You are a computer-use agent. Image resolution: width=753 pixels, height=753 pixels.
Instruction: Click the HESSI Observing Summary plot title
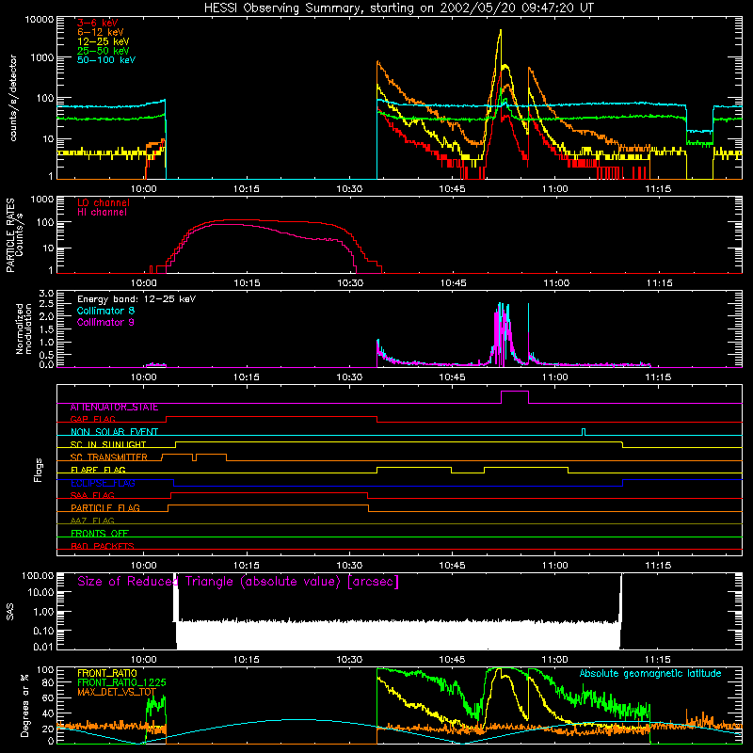click(398, 8)
